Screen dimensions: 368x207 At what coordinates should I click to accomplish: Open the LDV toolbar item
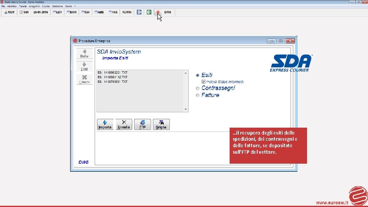tap(57, 12)
